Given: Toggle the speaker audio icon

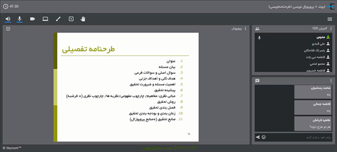Looking at the screenshot, I should [8, 19].
